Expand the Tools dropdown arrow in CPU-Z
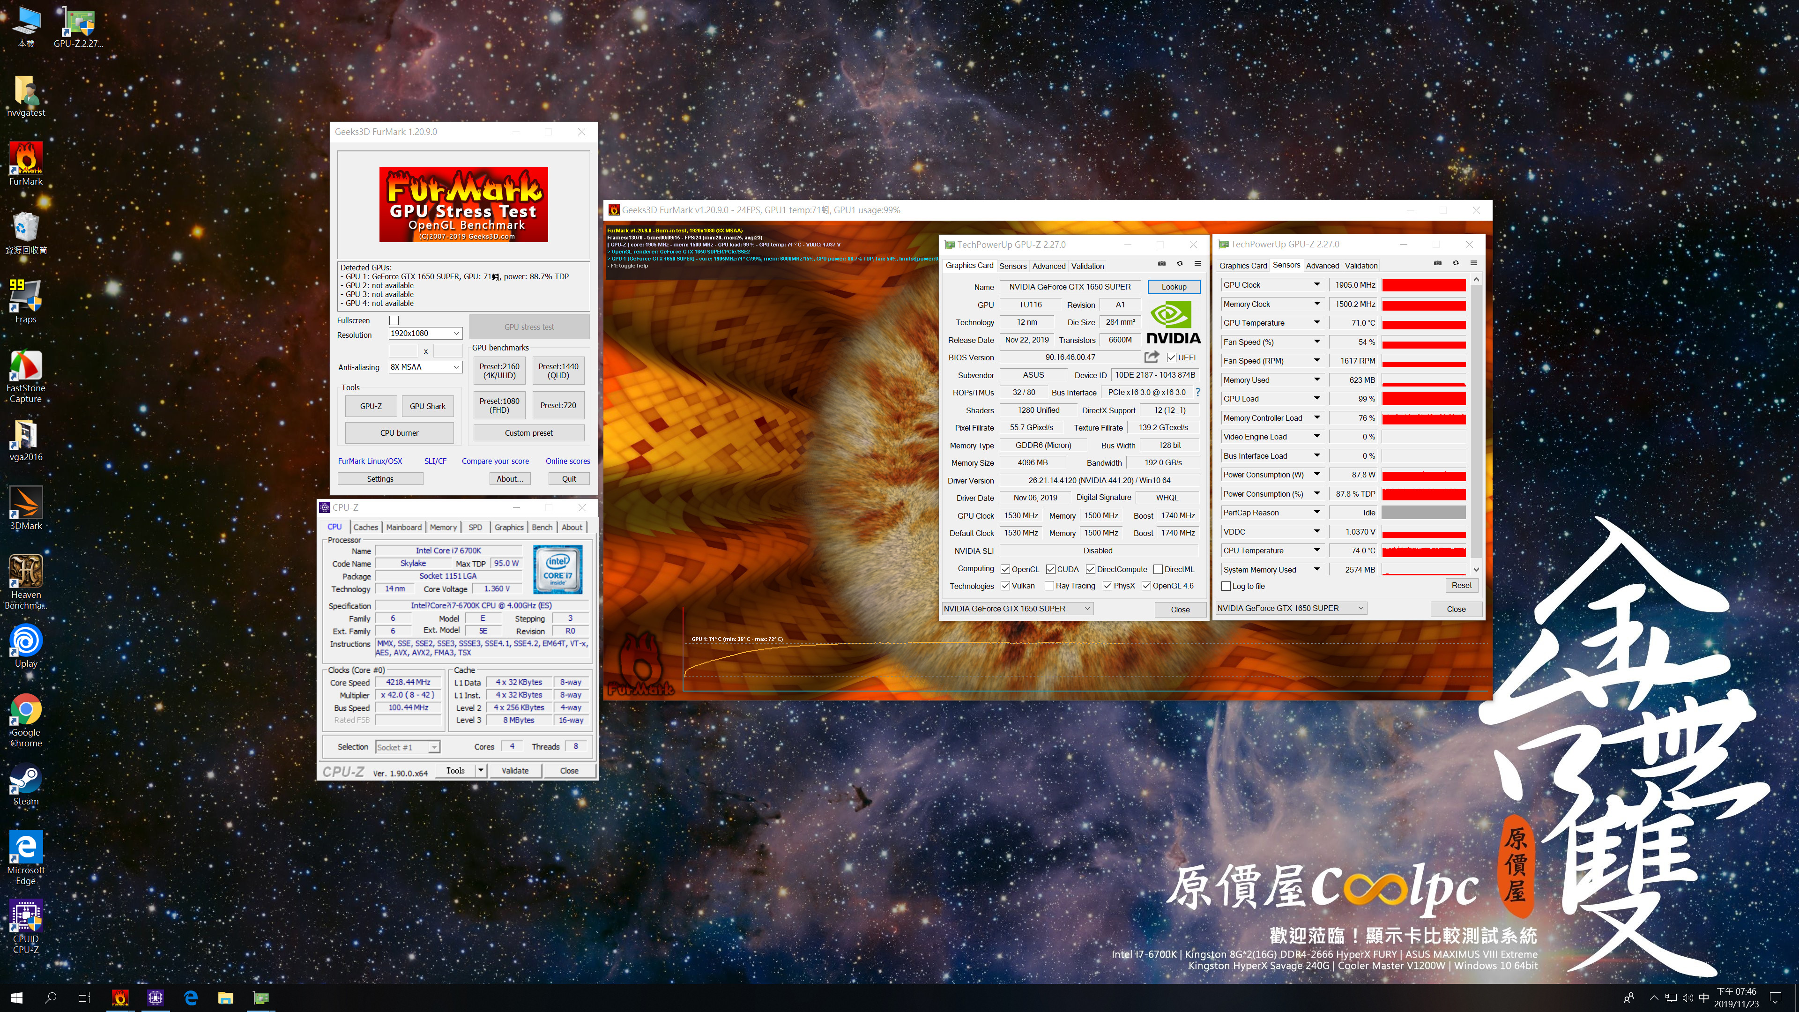Image resolution: width=1799 pixels, height=1012 pixels. pyautogui.click(x=481, y=770)
